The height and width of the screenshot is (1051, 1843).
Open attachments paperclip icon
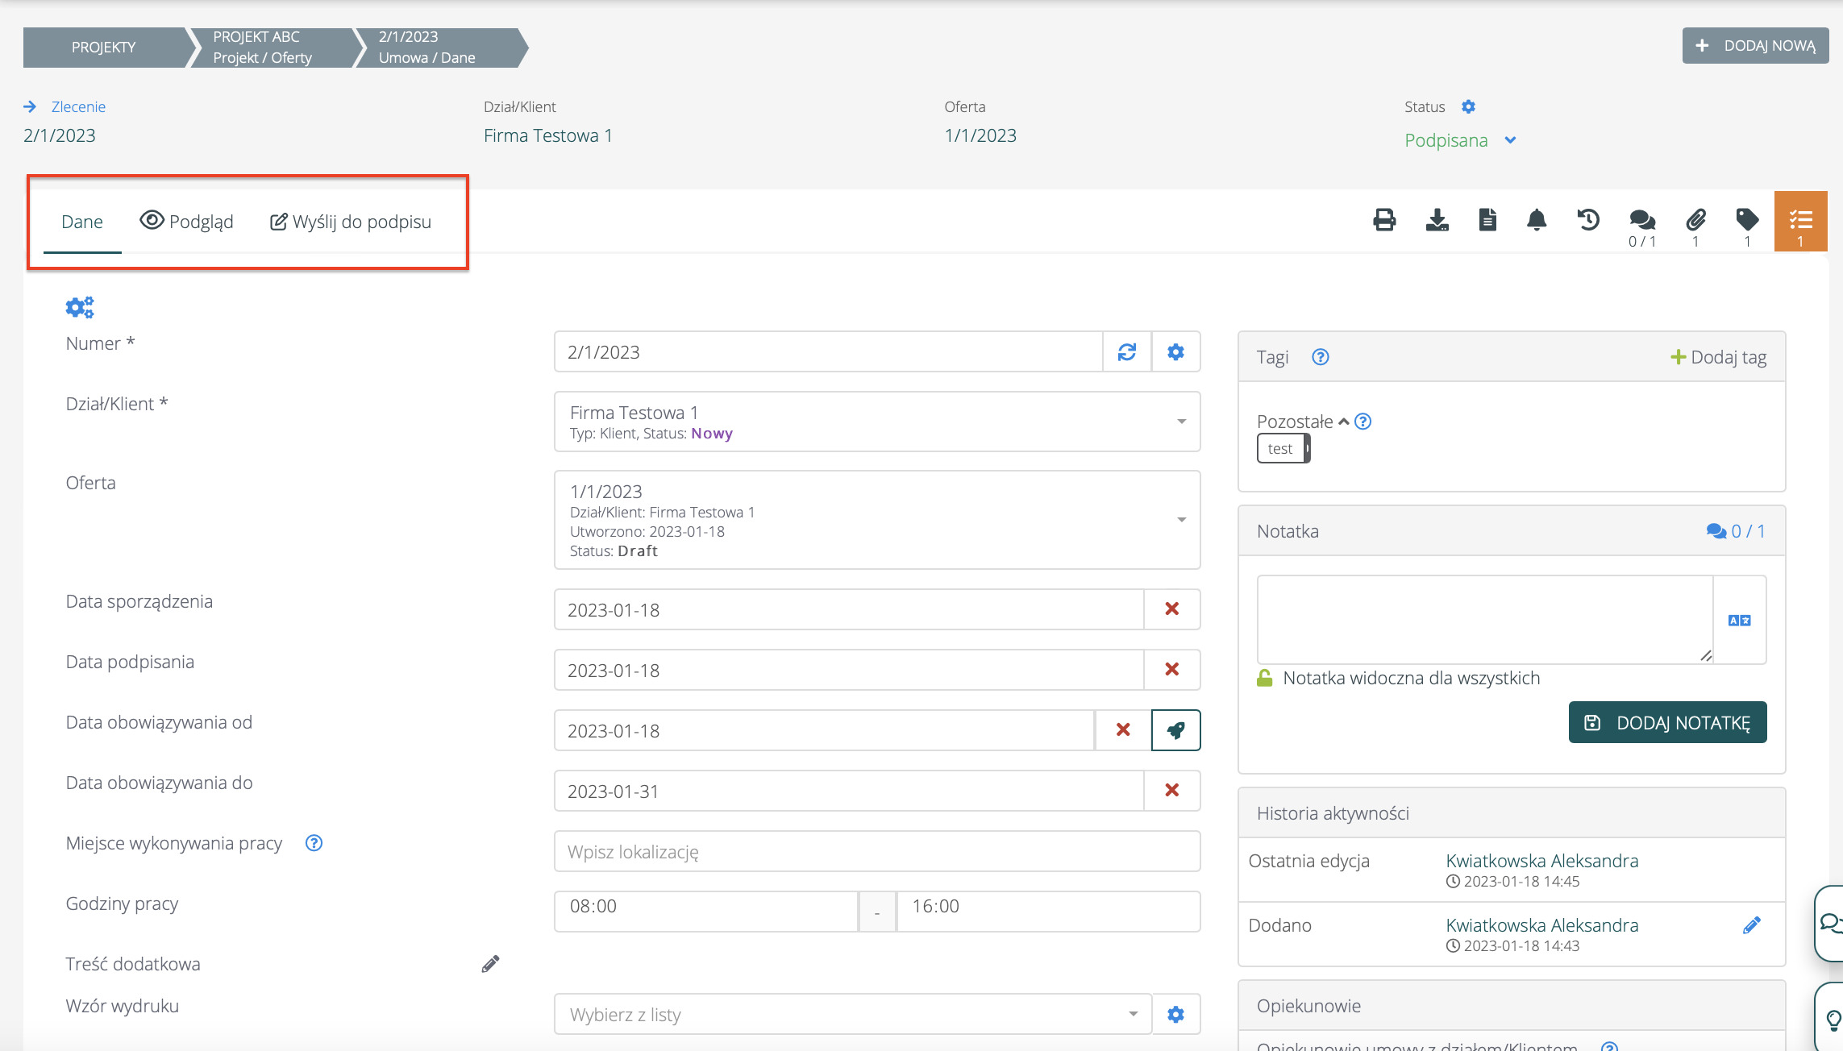click(1695, 220)
